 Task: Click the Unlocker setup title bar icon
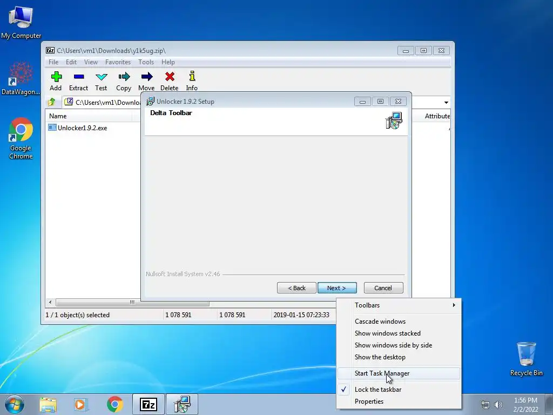click(x=150, y=102)
